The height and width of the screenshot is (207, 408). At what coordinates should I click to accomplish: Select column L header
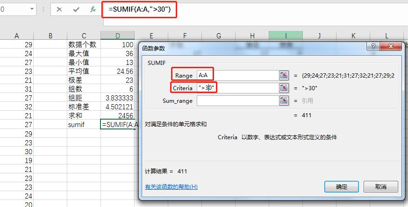(387, 36)
